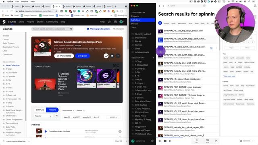258x145 pixels.
Task: Click Show All in downloads bar
Action: [x=119, y=141]
